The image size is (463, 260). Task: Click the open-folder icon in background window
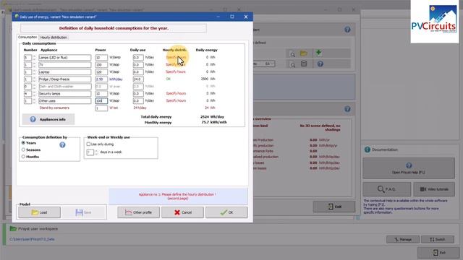pyautogui.click(x=304, y=53)
